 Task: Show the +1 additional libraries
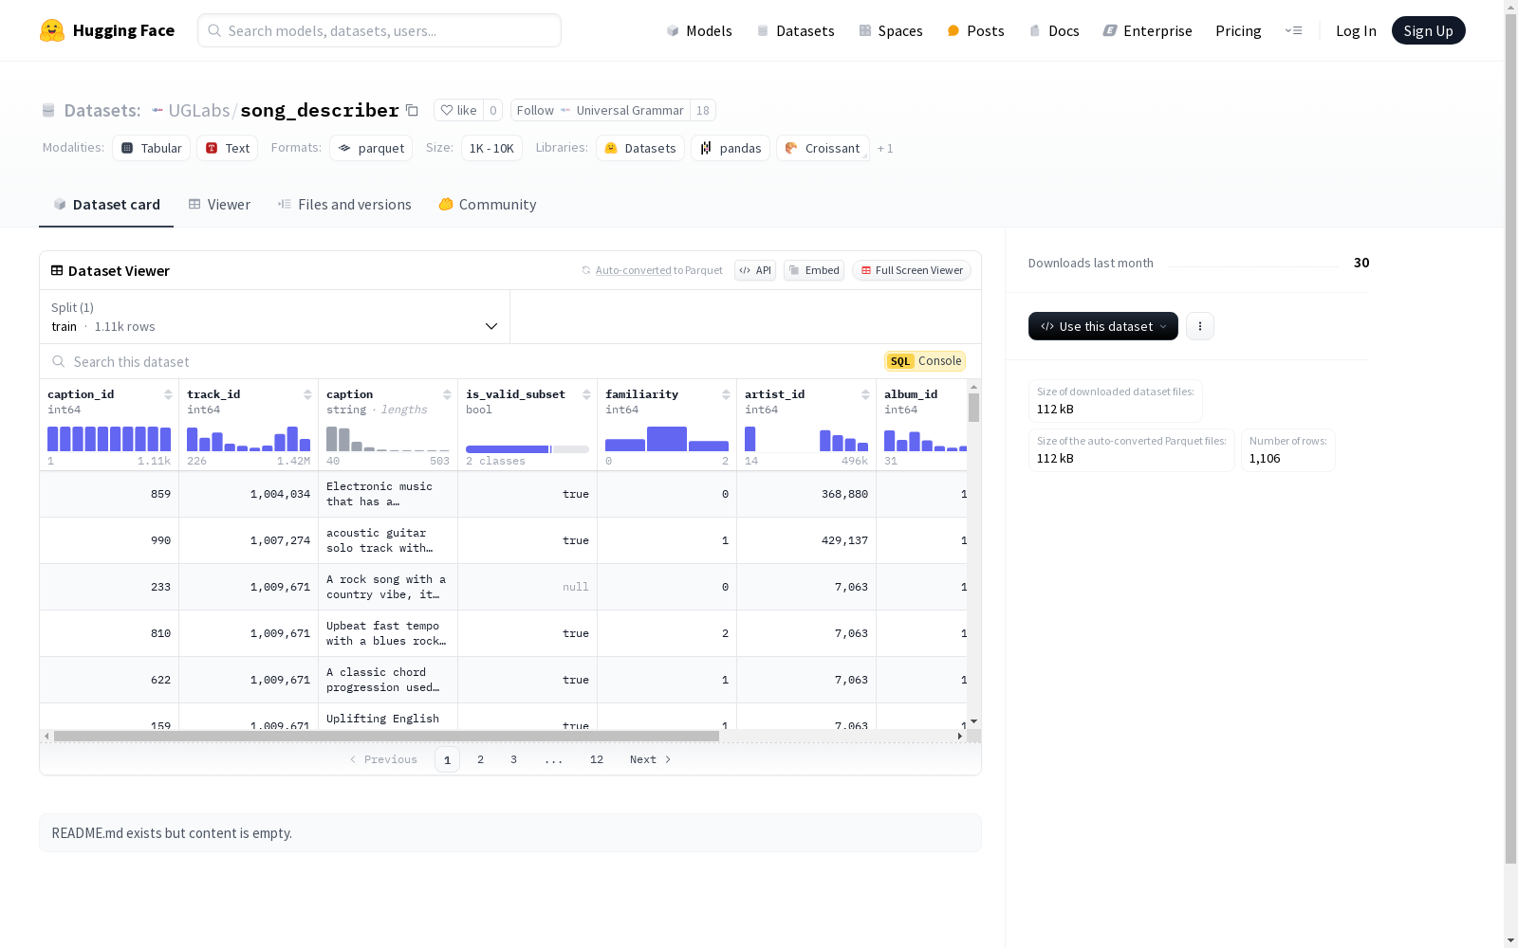(885, 148)
